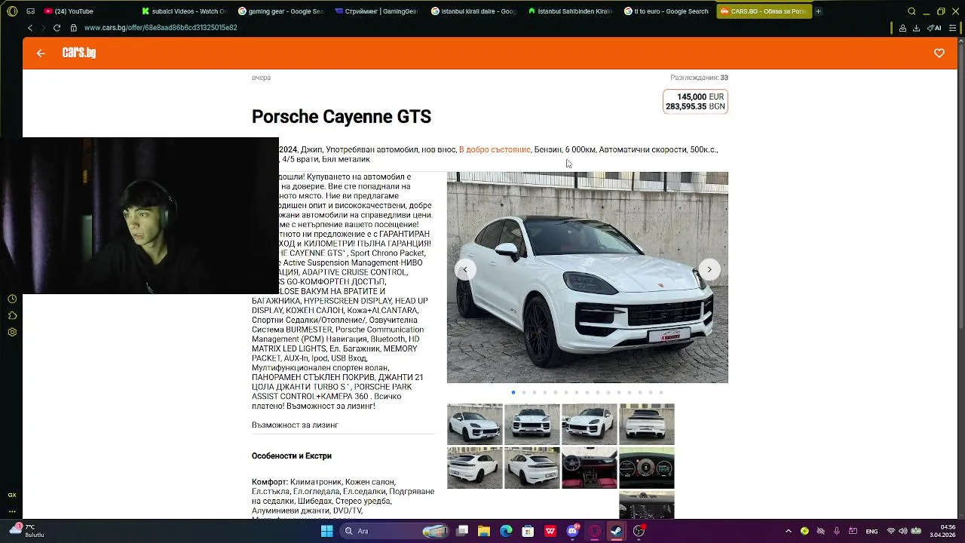Open Steam from taskbar

[617, 531]
